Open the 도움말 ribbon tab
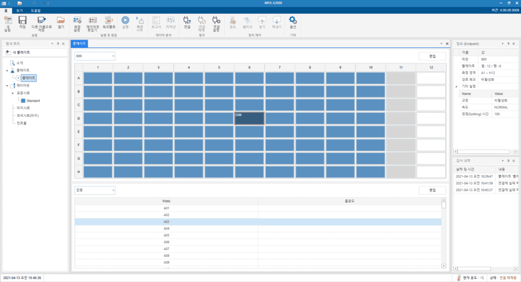 coord(36,10)
